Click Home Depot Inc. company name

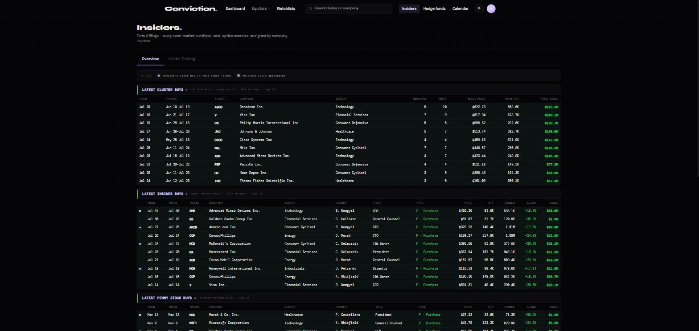point(254,173)
